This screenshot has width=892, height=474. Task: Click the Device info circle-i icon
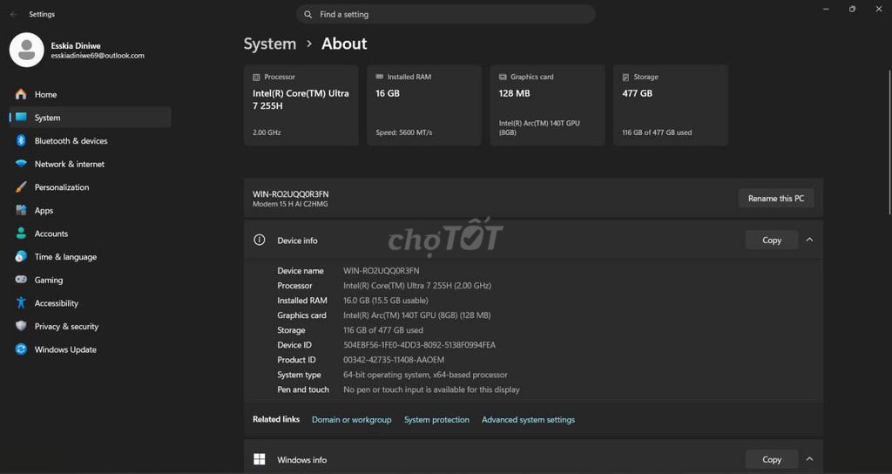point(259,240)
